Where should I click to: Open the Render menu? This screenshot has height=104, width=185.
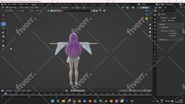[x=14, y=4]
